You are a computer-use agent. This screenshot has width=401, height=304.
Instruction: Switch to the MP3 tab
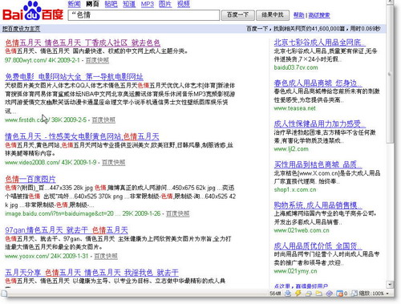(148, 4)
